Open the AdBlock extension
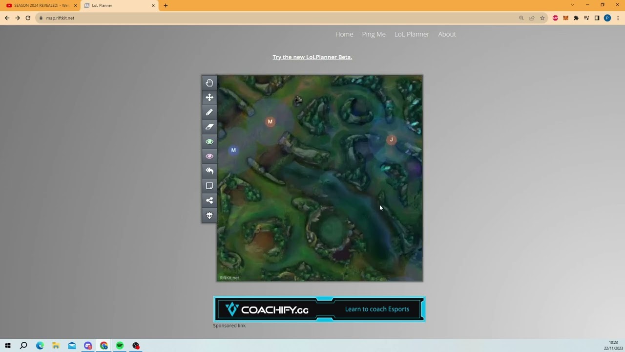 point(555,18)
